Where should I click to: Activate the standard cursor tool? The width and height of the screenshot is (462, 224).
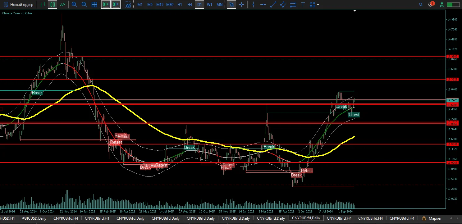coord(231,5)
